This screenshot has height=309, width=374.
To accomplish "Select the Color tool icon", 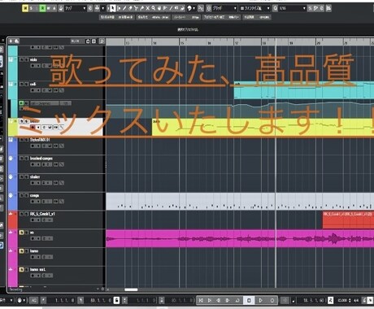I will (x=189, y=8).
